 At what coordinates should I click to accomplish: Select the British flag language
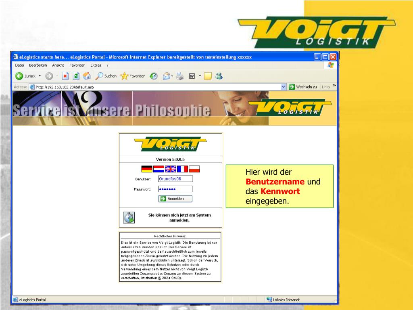pos(171,169)
